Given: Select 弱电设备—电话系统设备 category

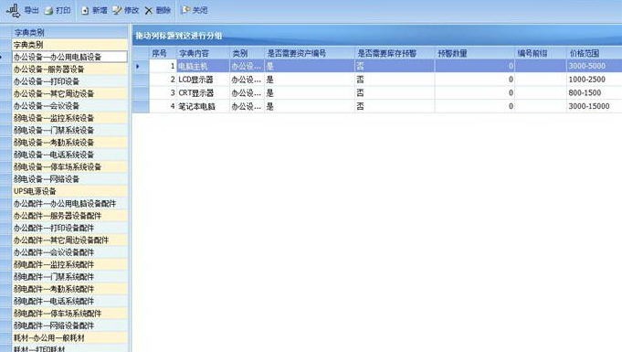Looking at the screenshot, I should click(69, 155).
